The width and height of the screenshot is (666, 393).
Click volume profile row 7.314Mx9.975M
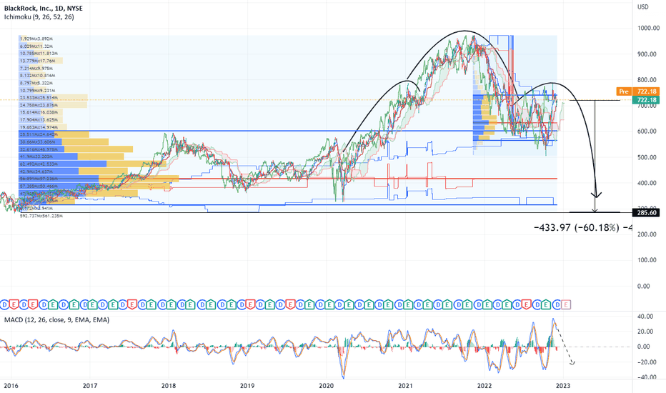pos(36,68)
